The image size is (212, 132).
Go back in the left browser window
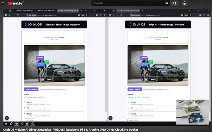[x=10, y=15]
